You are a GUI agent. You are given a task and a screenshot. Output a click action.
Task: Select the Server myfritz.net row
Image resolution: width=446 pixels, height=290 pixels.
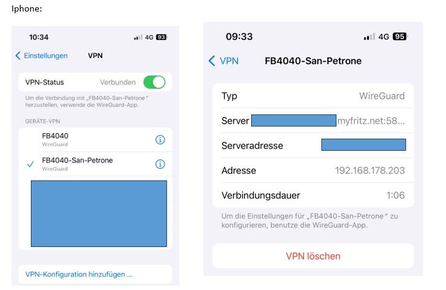tap(313, 120)
